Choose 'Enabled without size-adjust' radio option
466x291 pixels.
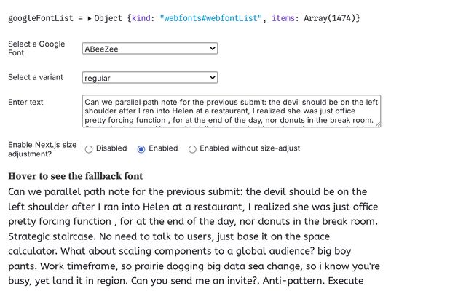[192, 149]
